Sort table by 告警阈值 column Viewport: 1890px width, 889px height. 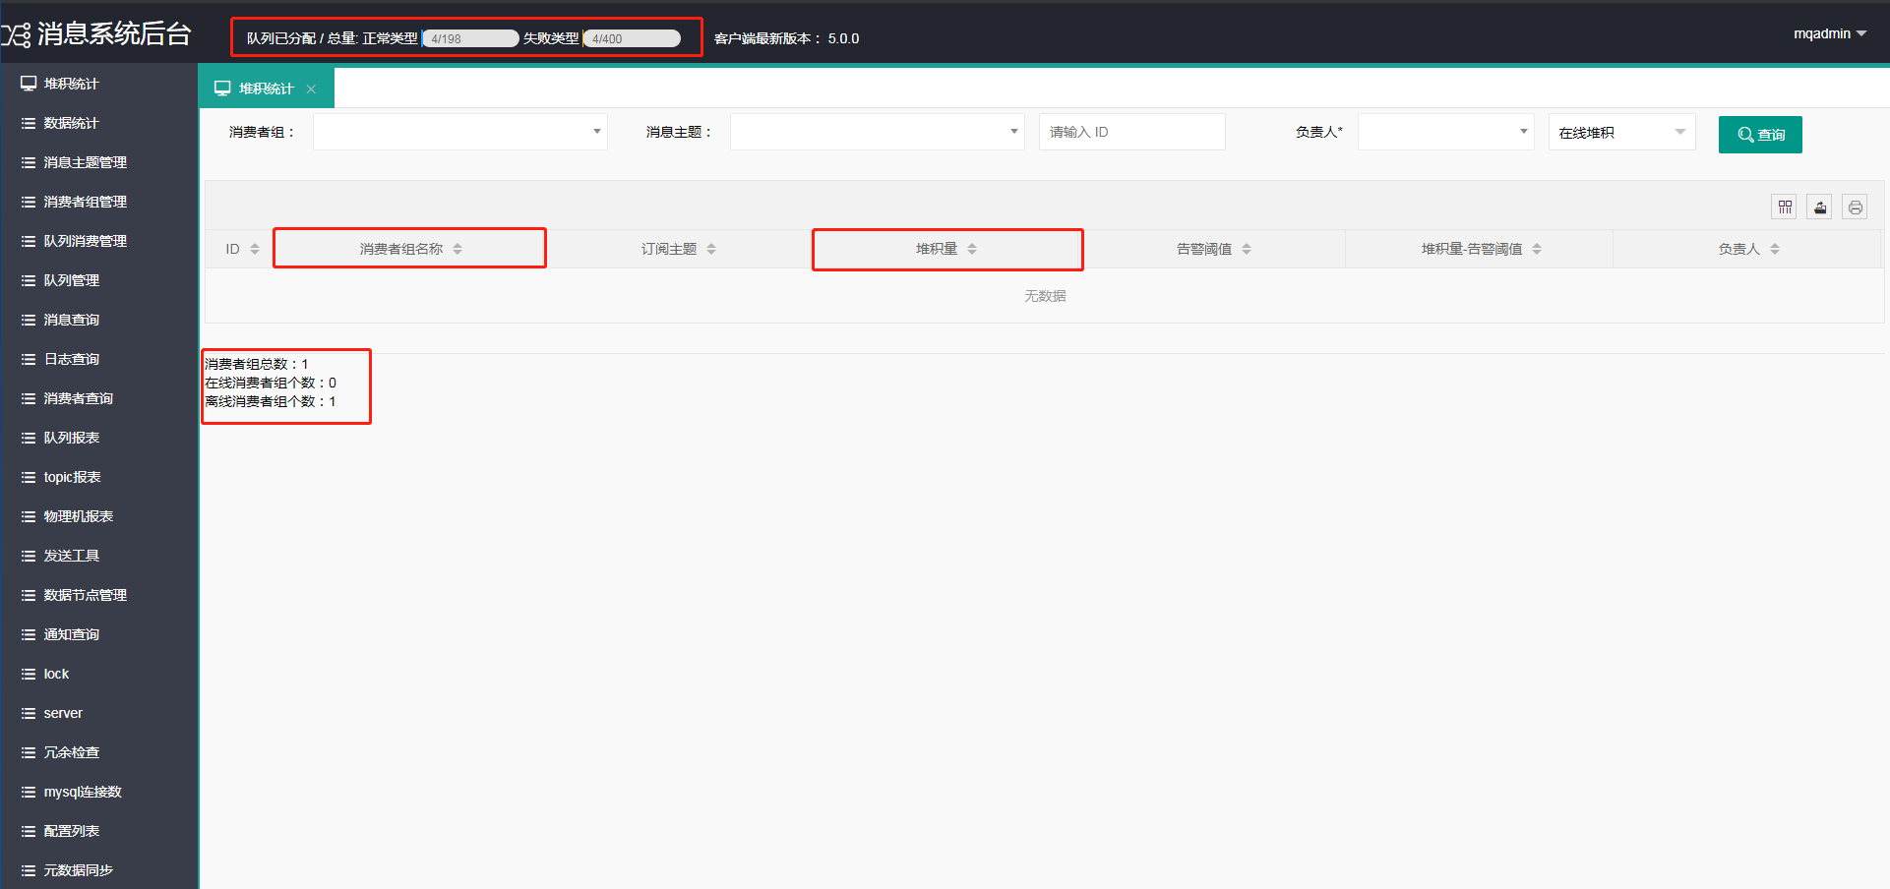[x=1247, y=249]
